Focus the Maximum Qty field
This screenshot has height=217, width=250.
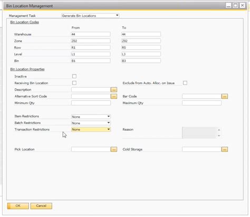201,103
